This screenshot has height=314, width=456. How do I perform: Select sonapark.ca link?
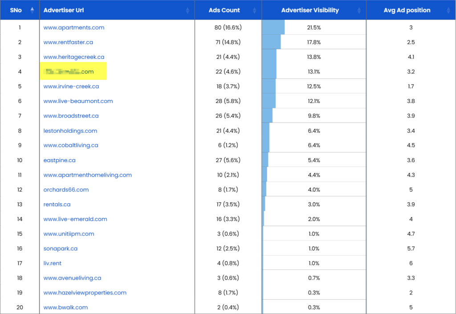point(61,249)
